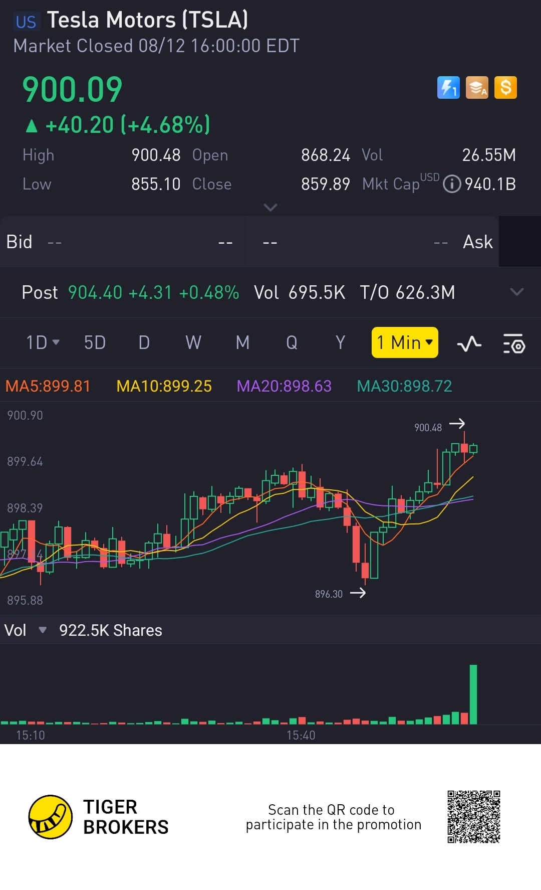The height and width of the screenshot is (890, 541).
Task: Tap the Mkt Cap 940.1B value
Action: (x=490, y=184)
